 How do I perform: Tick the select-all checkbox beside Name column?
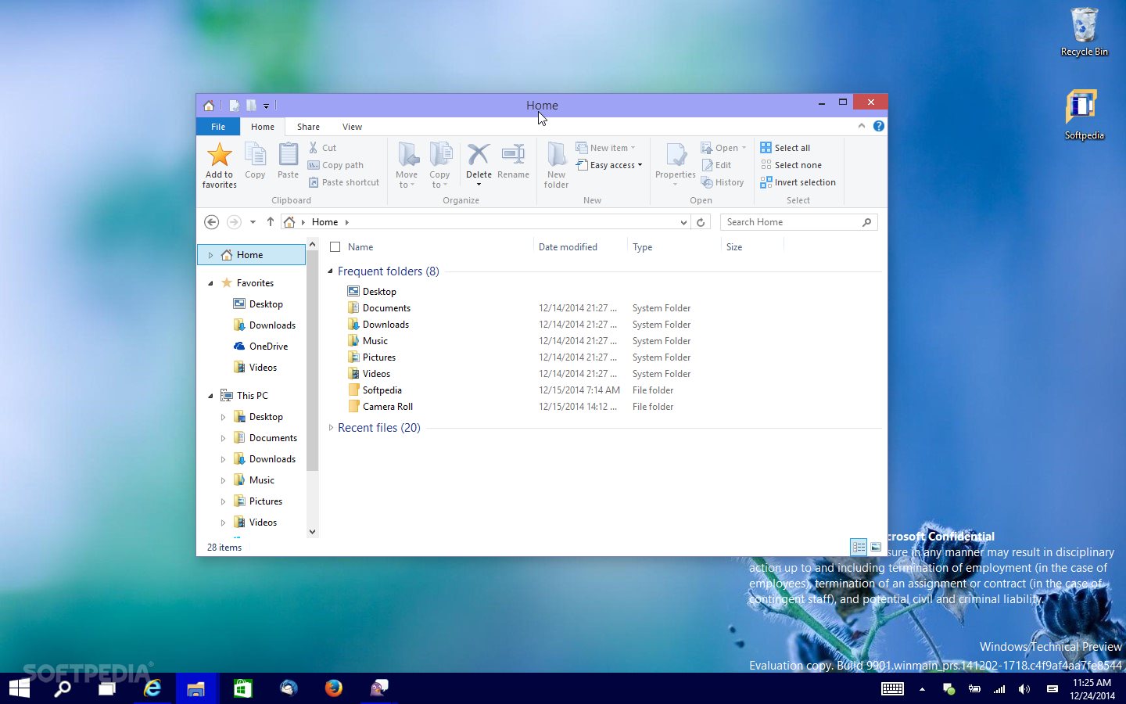tap(335, 247)
